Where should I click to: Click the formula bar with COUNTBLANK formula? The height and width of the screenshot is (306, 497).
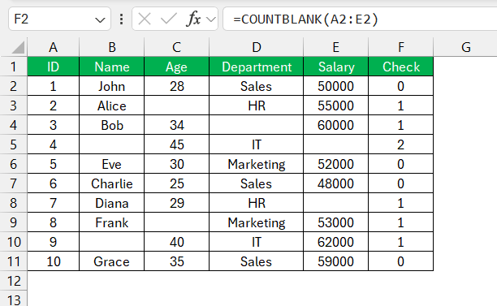[360, 19]
